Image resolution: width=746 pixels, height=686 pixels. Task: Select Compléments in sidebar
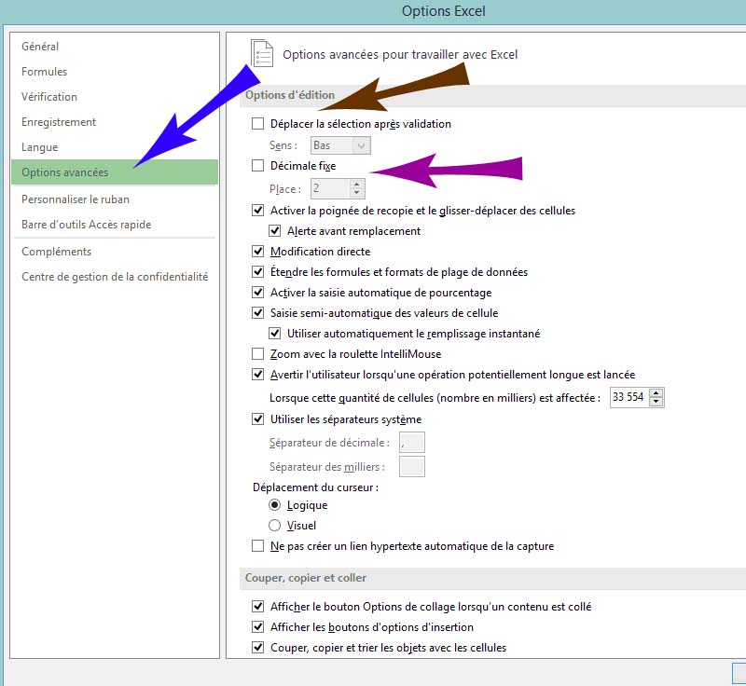(x=56, y=252)
